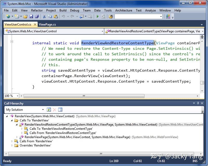Screen dimensions: 208x166
Task: Remove root node with red X in Call Hierarchy
Action: point(54,109)
